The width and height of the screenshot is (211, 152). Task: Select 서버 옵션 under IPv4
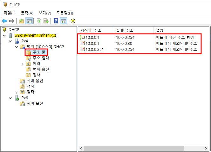(x=35, y=81)
